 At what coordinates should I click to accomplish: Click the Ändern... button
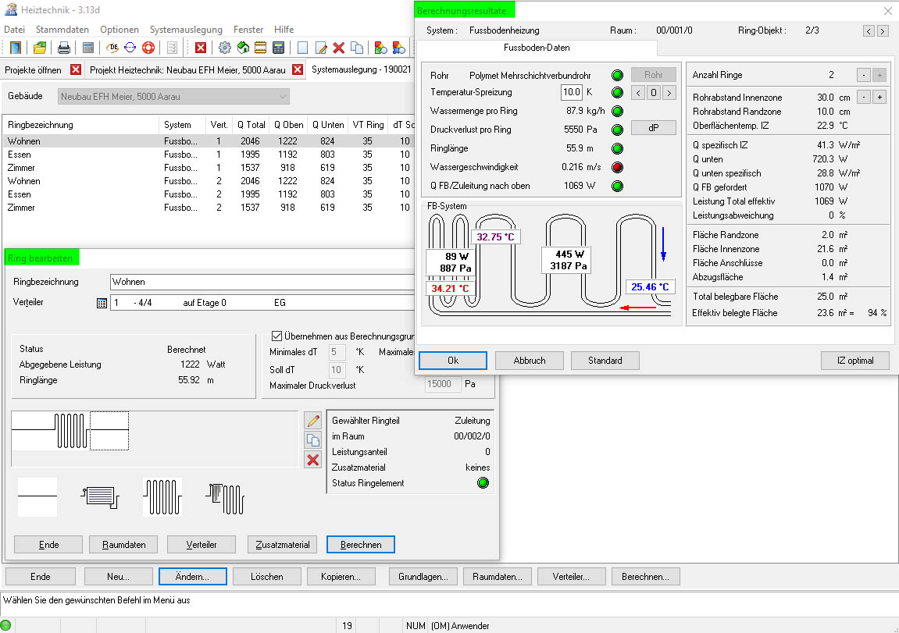point(193,576)
